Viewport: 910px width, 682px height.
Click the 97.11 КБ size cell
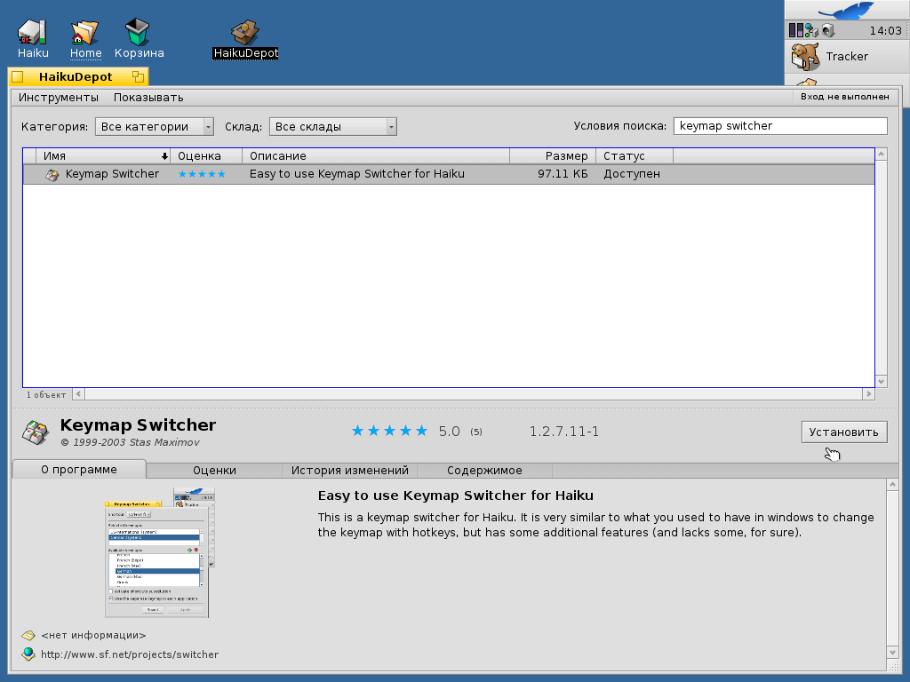tap(563, 174)
